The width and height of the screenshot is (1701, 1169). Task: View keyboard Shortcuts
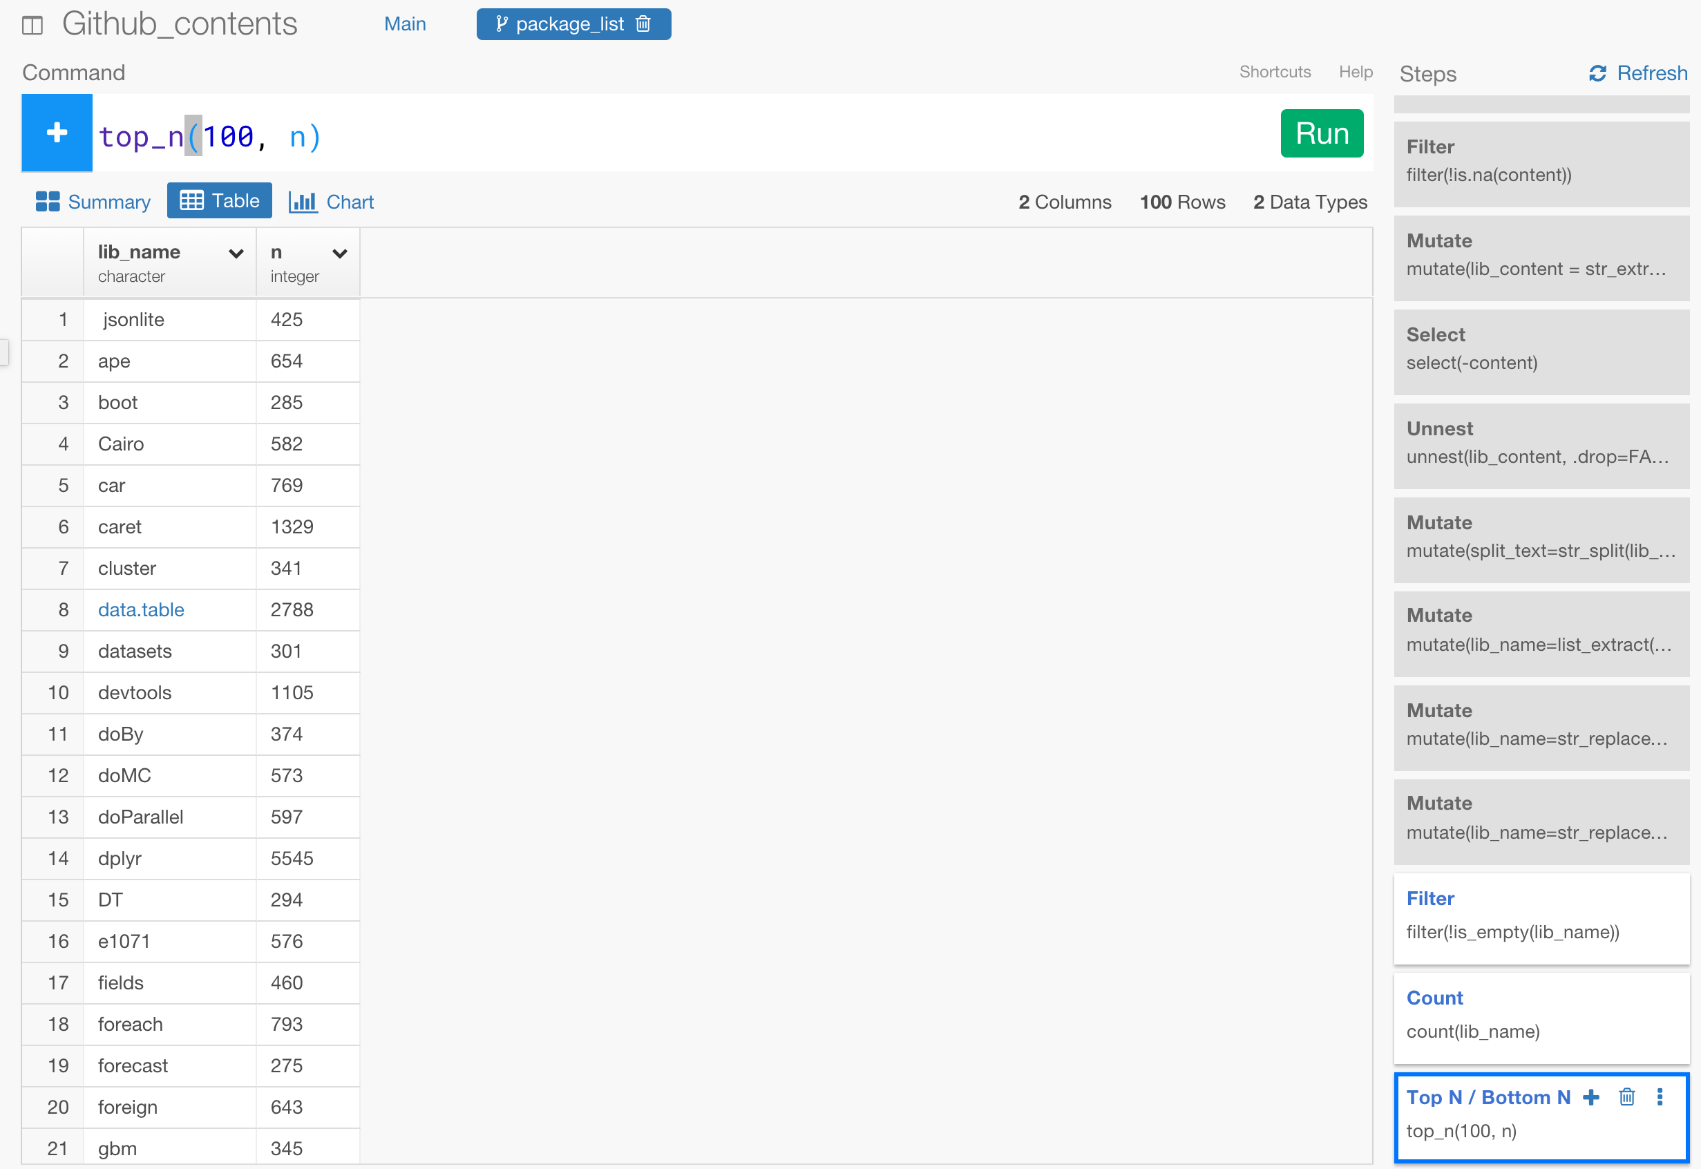click(x=1275, y=71)
